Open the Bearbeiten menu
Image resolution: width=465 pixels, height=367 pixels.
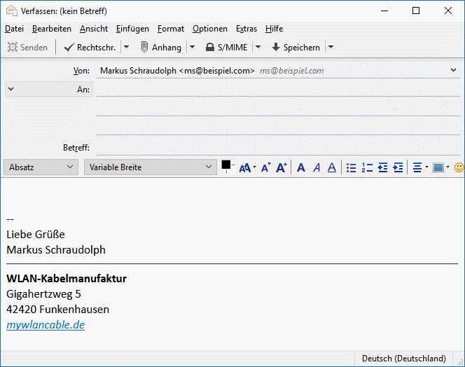coord(52,29)
